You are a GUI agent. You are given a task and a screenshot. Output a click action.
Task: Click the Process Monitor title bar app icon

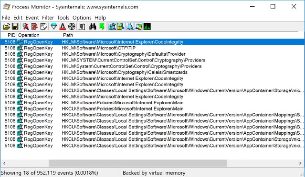tap(6, 7)
